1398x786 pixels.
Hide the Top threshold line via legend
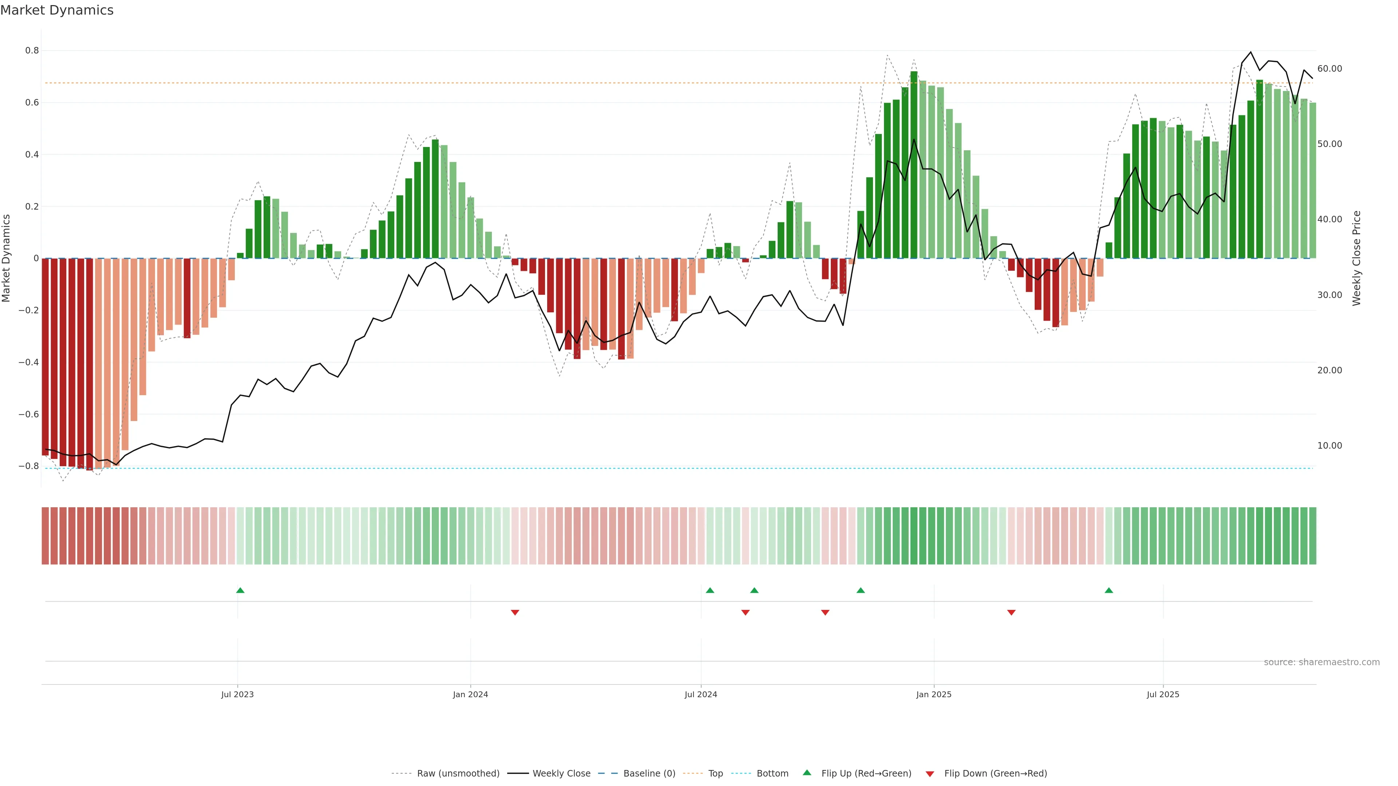[x=715, y=774]
